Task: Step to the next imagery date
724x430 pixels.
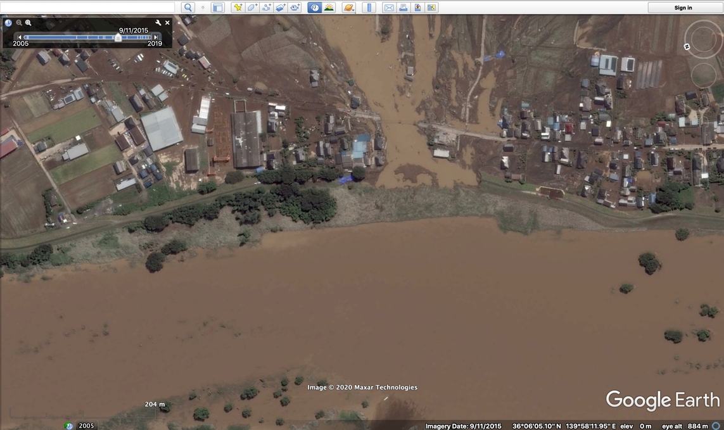Action: tap(156, 37)
